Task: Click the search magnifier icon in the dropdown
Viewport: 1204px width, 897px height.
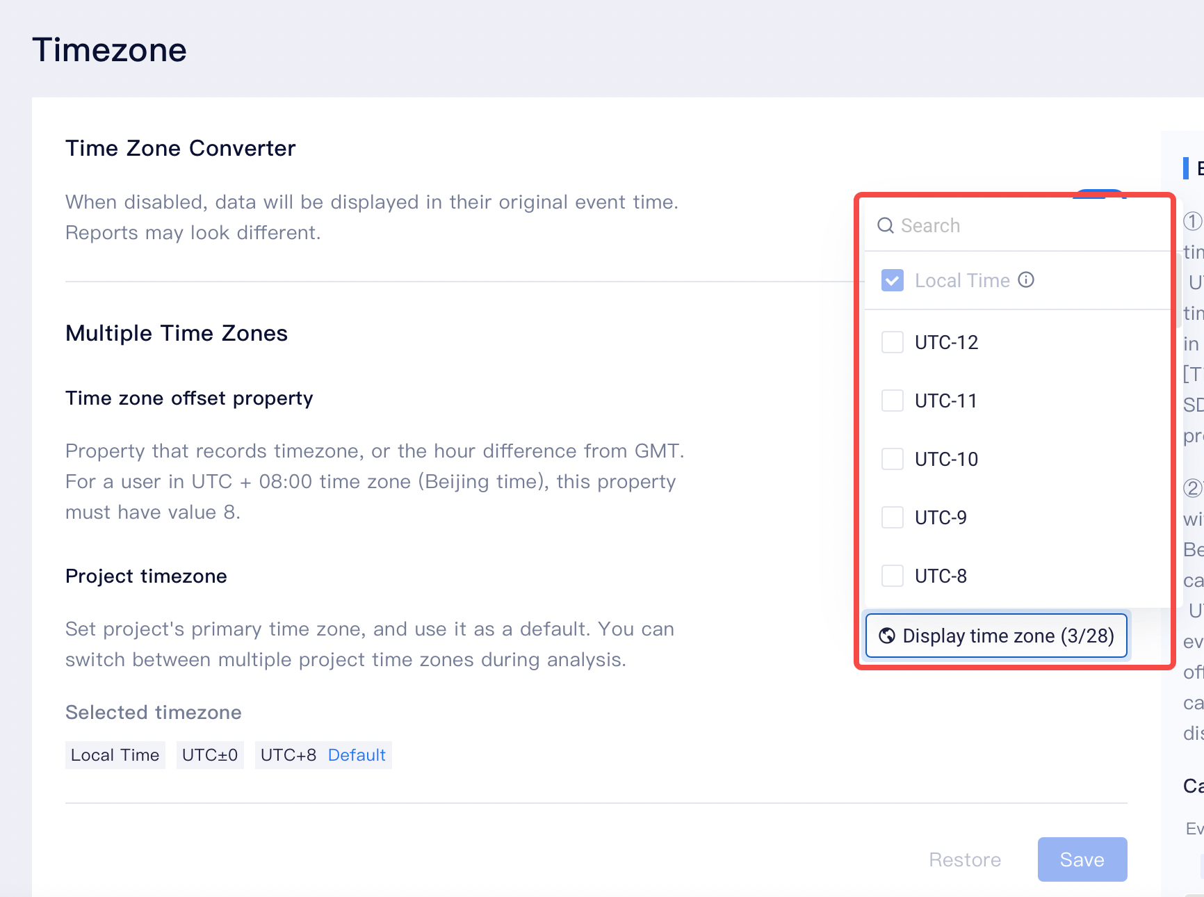Action: point(885,225)
